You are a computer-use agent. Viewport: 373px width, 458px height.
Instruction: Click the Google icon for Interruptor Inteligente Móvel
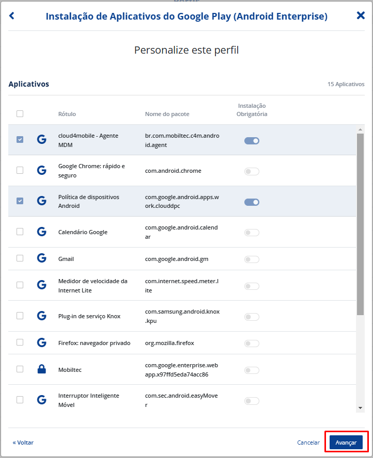pyautogui.click(x=41, y=400)
